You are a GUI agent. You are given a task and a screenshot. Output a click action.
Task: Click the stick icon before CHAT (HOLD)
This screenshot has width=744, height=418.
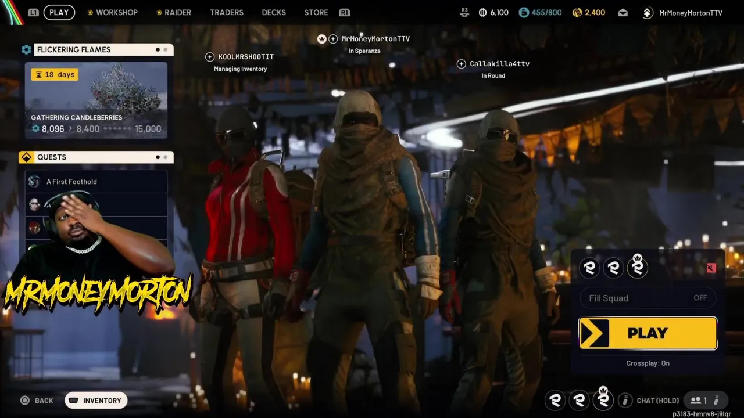coord(625,400)
